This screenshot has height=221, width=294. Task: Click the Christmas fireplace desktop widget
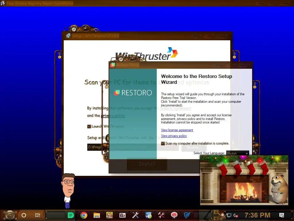(x=244, y=180)
